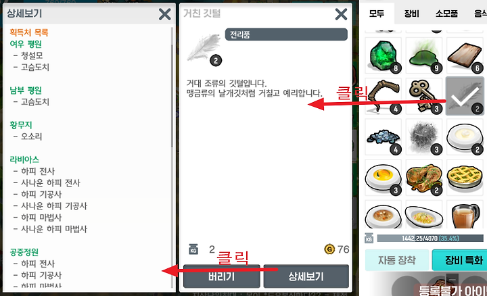The height and width of the screenshot is (296, 487).
Task: Click the 상세보기 button
Action: [306, 276]
